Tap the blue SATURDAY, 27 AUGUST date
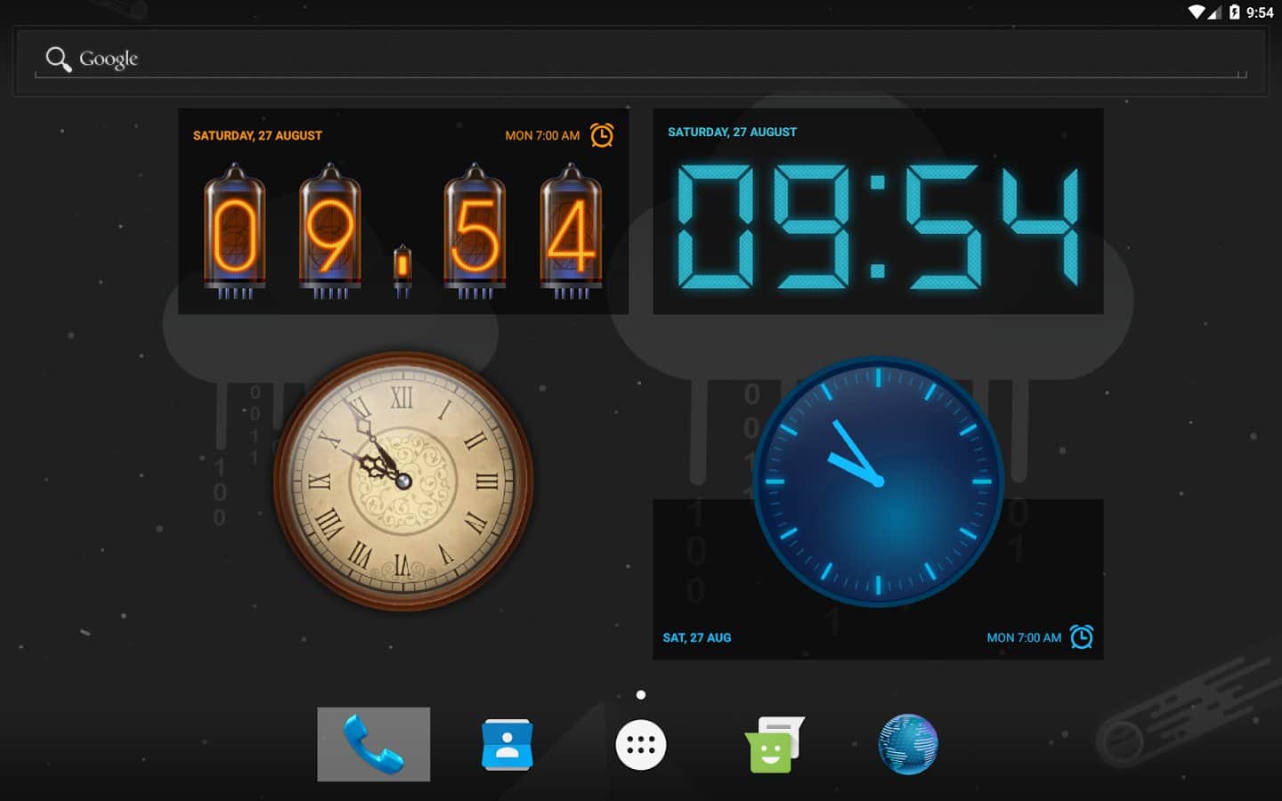The image size is (1282, 801). pyautogui.click(x=732, y=133)
